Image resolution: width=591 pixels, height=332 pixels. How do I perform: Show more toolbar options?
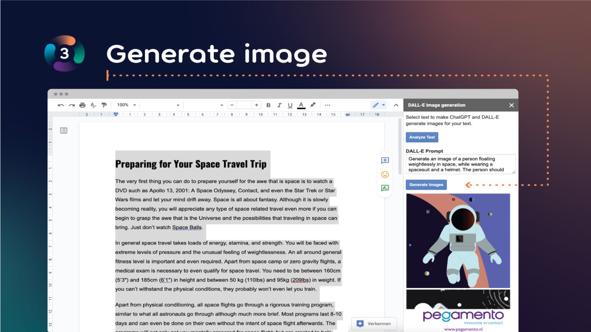pos(328,105)
